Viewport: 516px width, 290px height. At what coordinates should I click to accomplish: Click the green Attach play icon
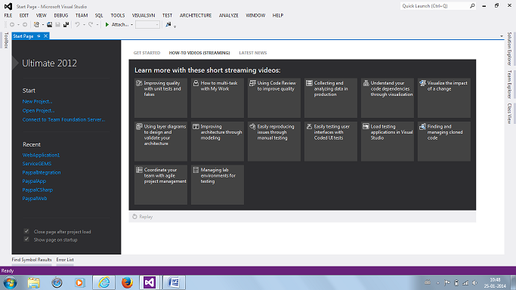107,25
